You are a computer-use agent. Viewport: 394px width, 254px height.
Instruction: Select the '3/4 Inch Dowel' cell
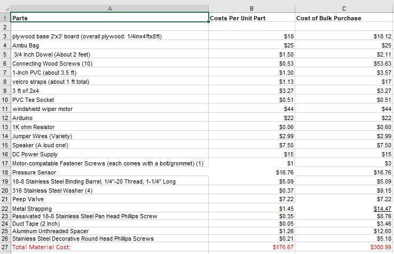tap(109, 54)
